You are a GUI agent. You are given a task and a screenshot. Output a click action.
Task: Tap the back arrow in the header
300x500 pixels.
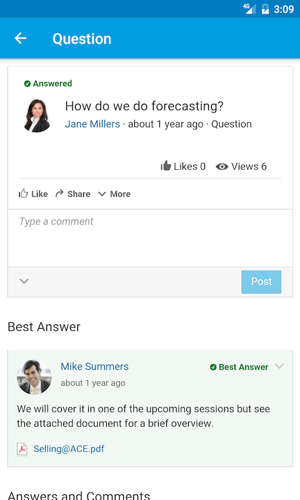(x=21, y=38)
